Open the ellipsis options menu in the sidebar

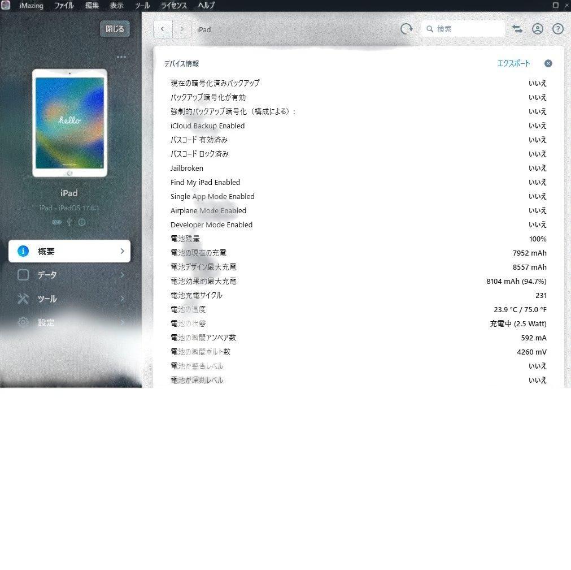121,57
